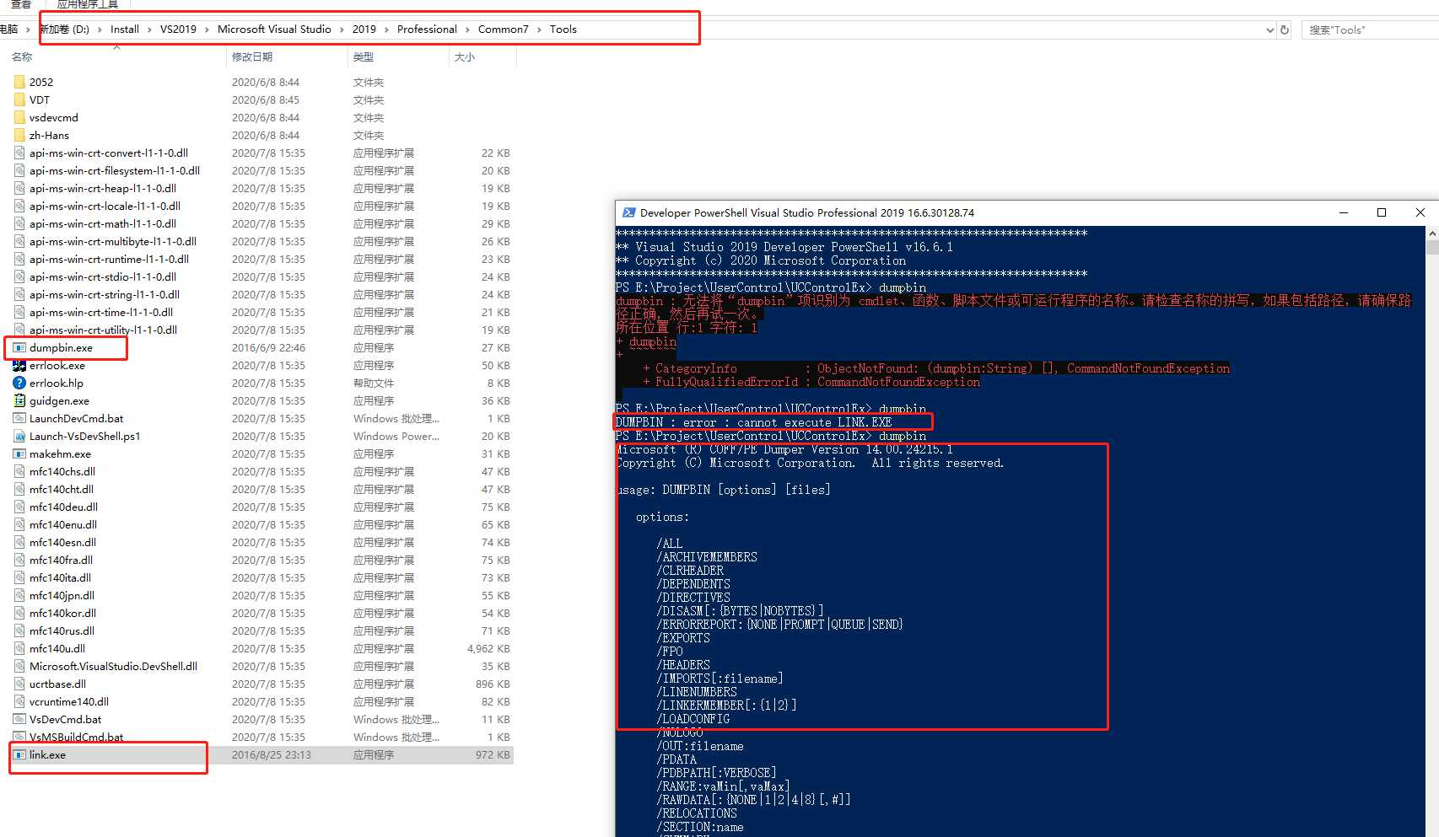Viewport: 1439px width, 837px height.
Task: Select the vsdevcmd folder icon
Action: [x=19, y=117]
